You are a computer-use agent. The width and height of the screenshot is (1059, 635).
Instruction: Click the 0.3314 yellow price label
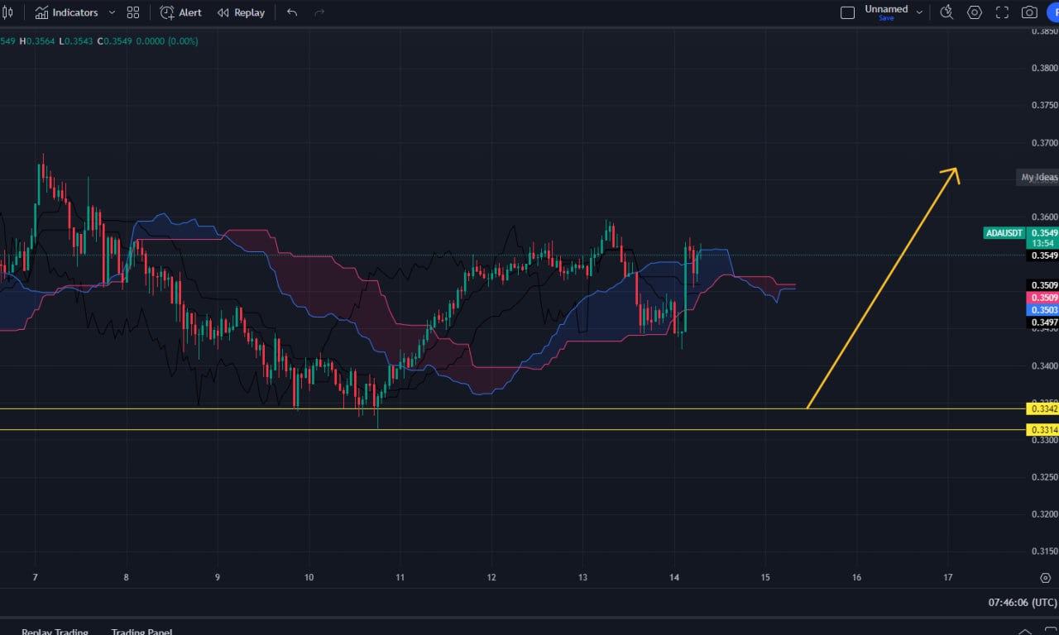pos(1042,430)
